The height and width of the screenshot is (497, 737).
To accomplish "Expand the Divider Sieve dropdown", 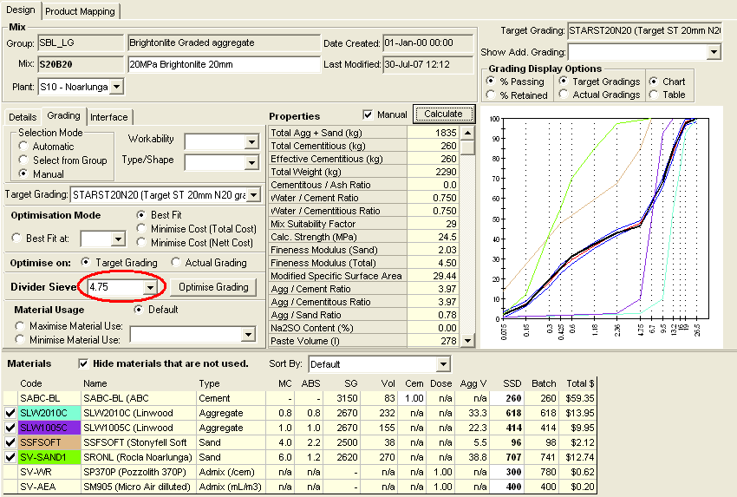I will [x=151, y=287].
